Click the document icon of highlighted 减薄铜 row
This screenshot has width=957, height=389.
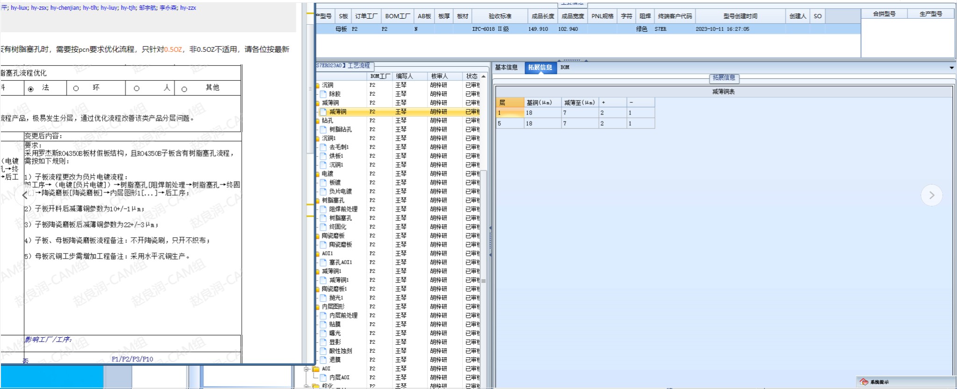tap(323, 112)
